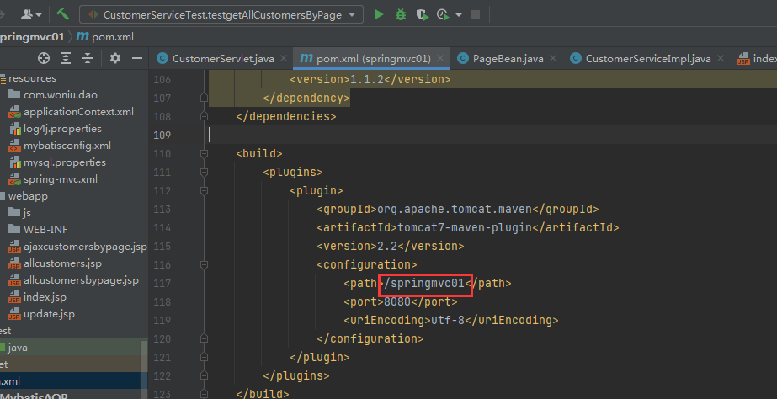Click the 8080 port value
This screenshot has width=777, height=399.
click(x=397, y=301)
